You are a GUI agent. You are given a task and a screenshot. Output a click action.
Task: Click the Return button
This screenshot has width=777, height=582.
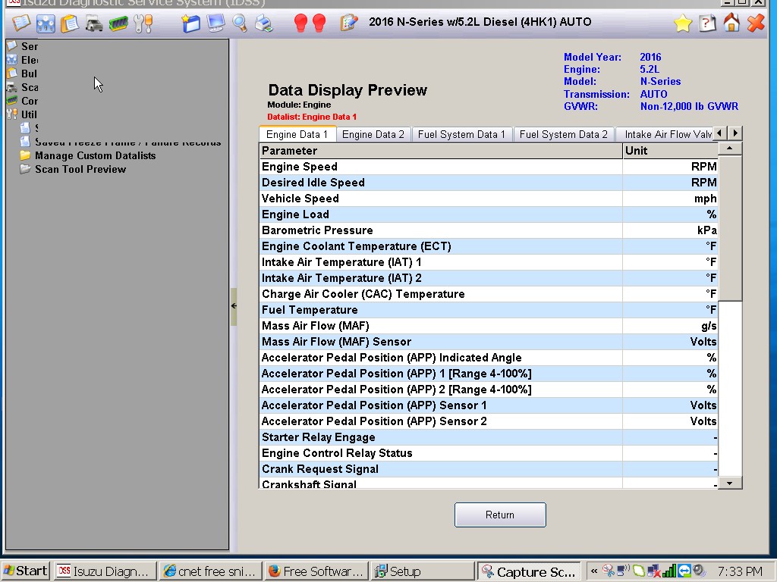[x=500, y=515]
